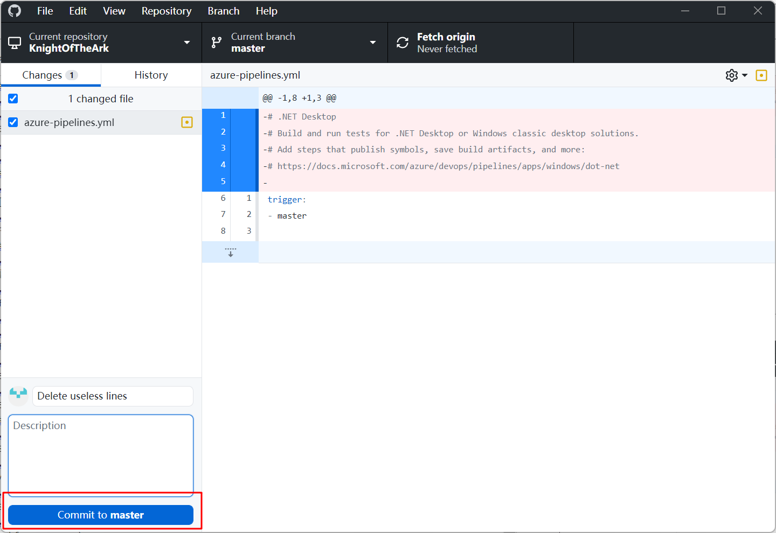
Task: Open diff settings gear icon
Action: 731,75
